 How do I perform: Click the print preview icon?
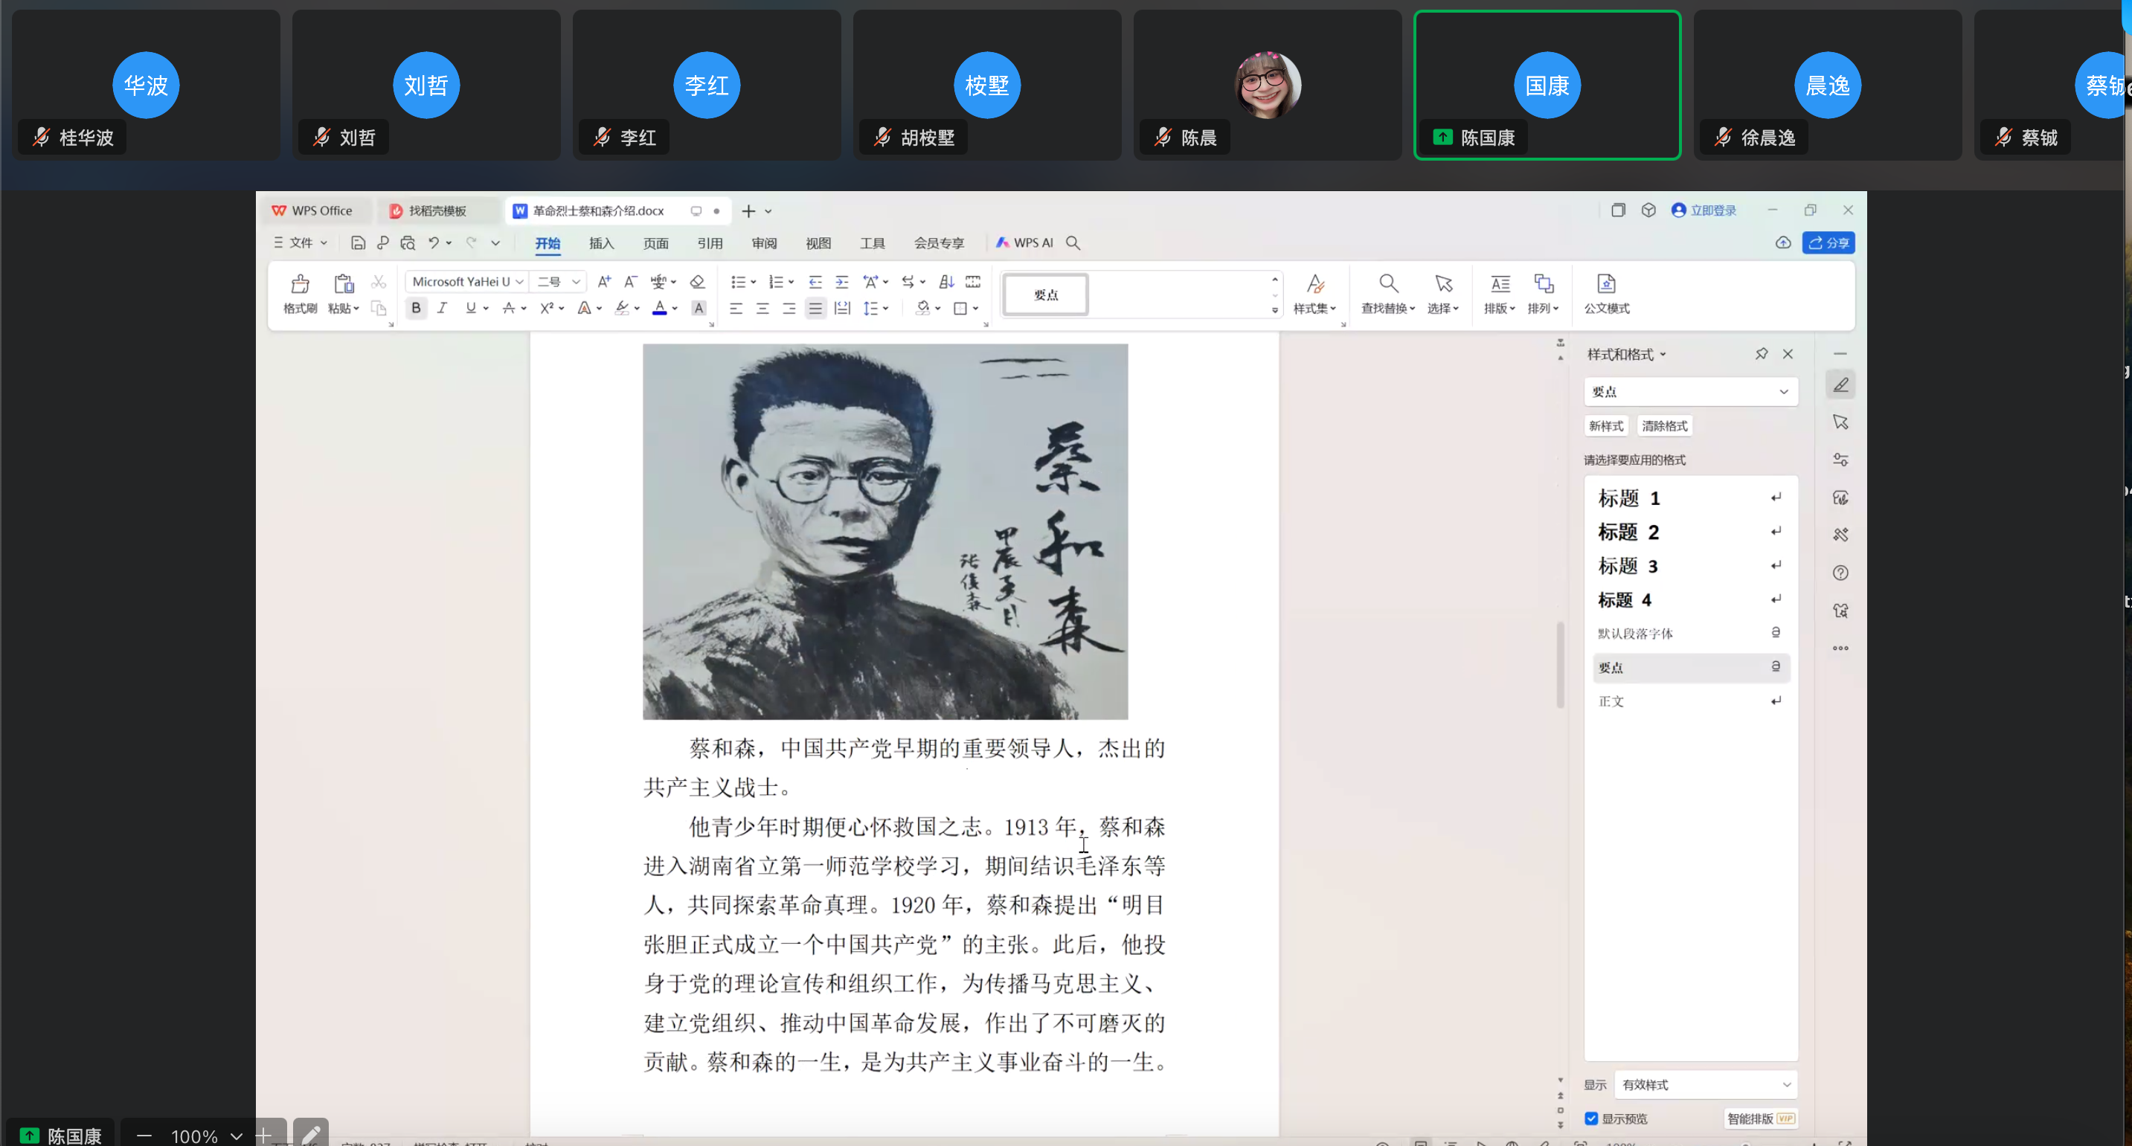click(407, 242)
